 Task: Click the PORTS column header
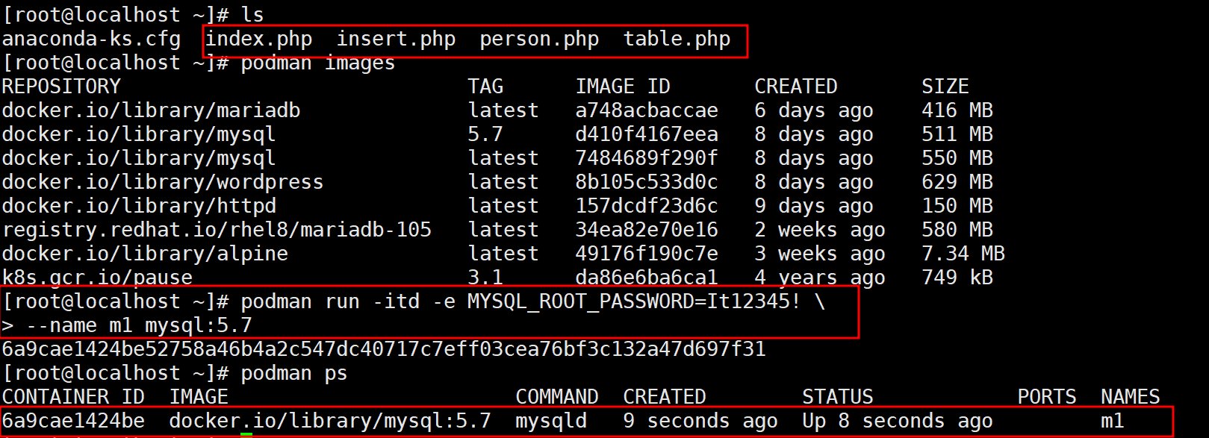point(1047,397)
